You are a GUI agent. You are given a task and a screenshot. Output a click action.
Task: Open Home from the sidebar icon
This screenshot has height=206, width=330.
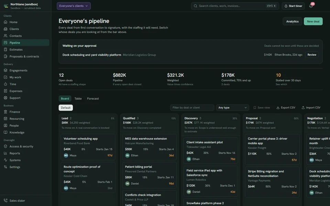click(5, 22)
